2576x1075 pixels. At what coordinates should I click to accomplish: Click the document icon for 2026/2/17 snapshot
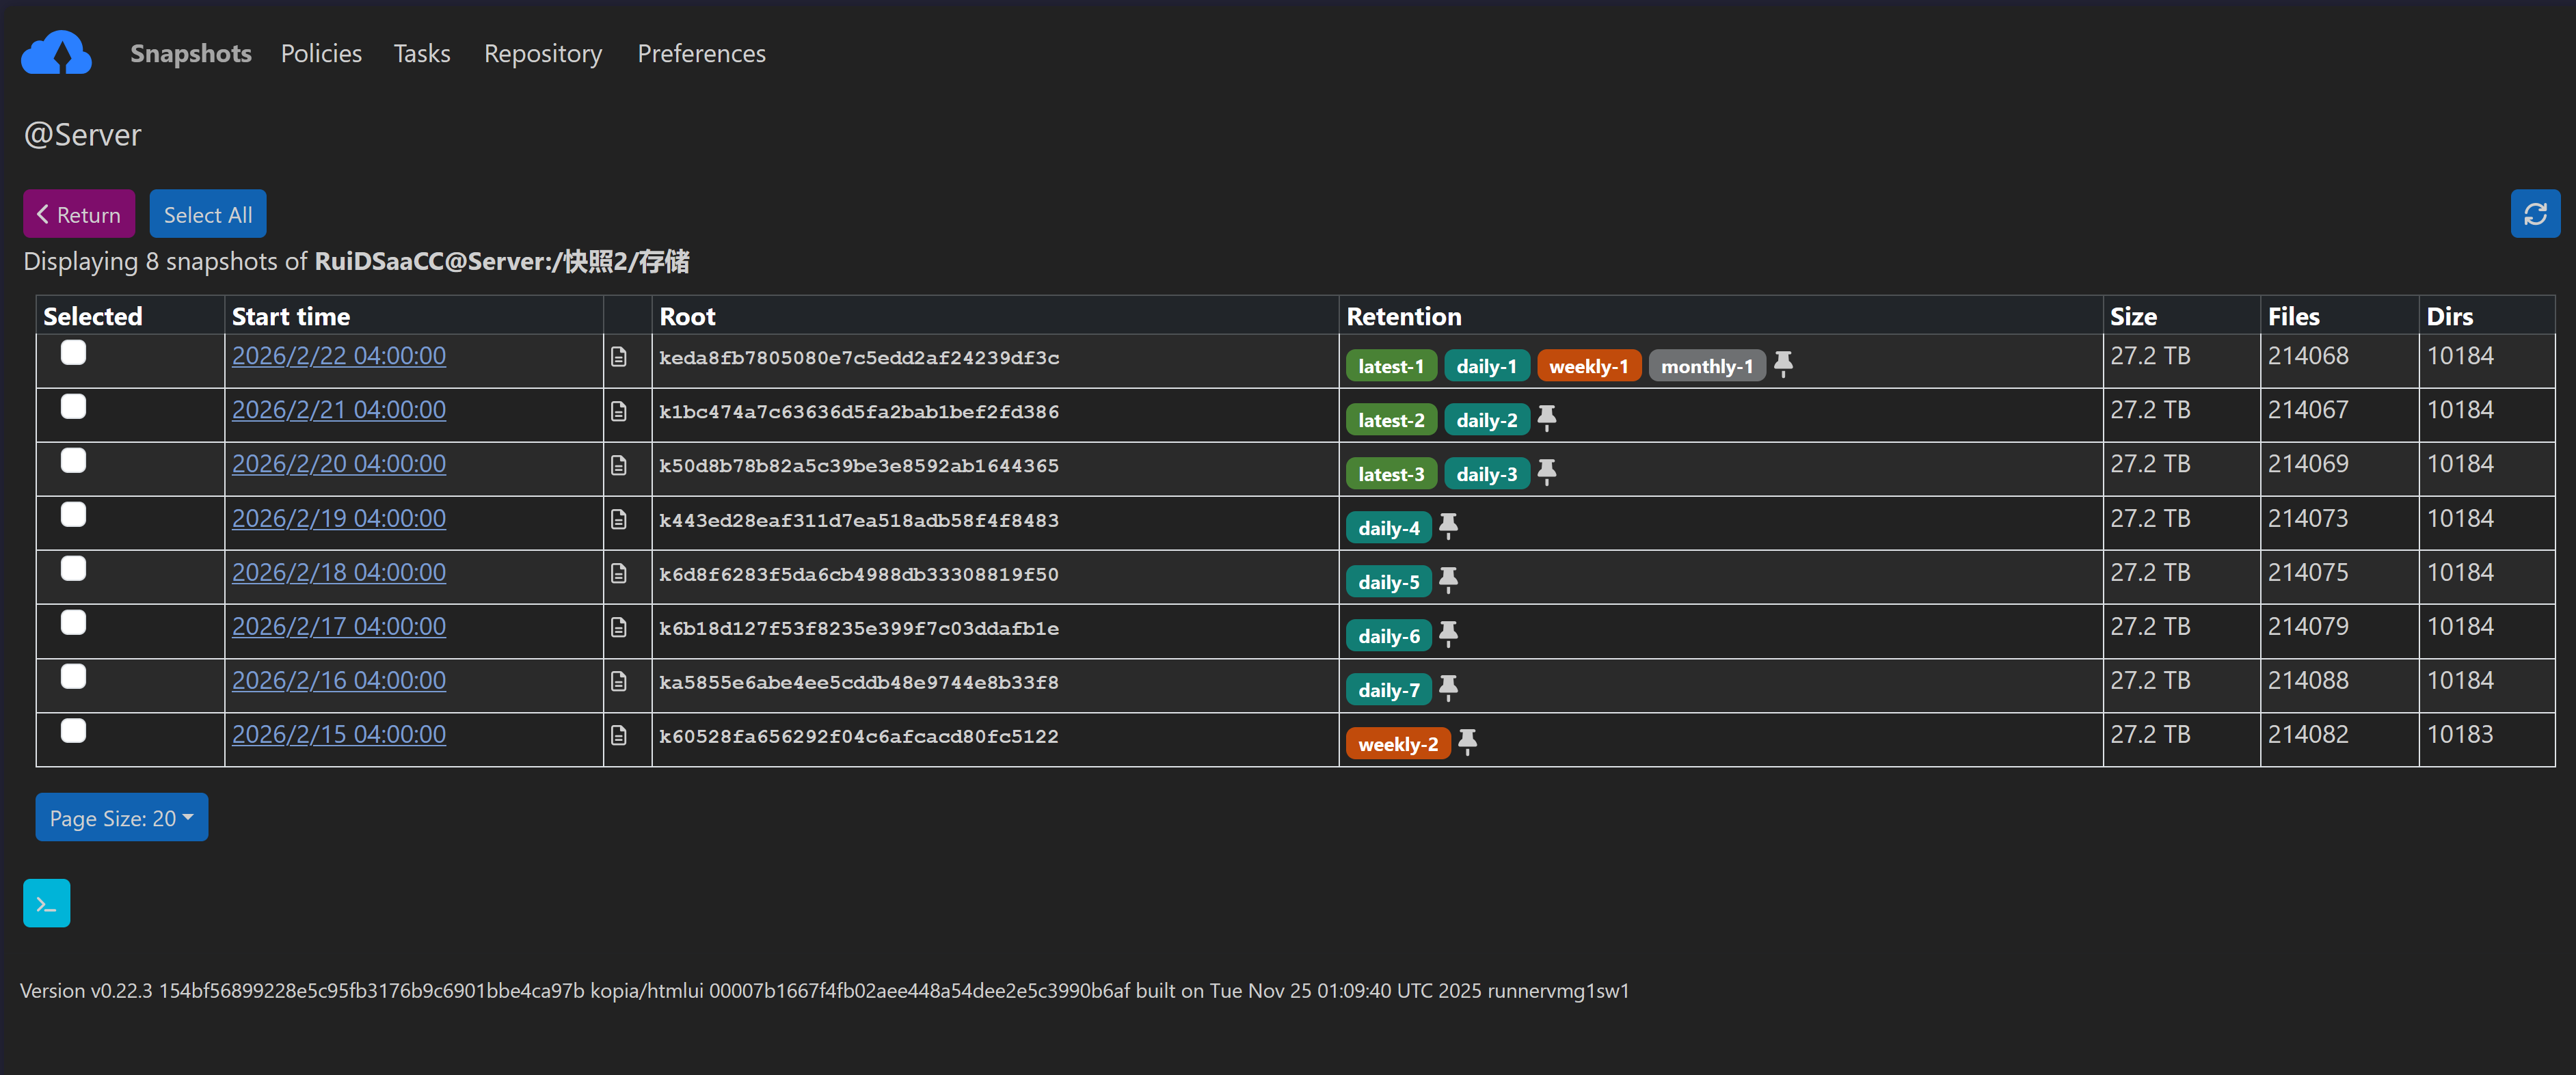tap(619, 627)
